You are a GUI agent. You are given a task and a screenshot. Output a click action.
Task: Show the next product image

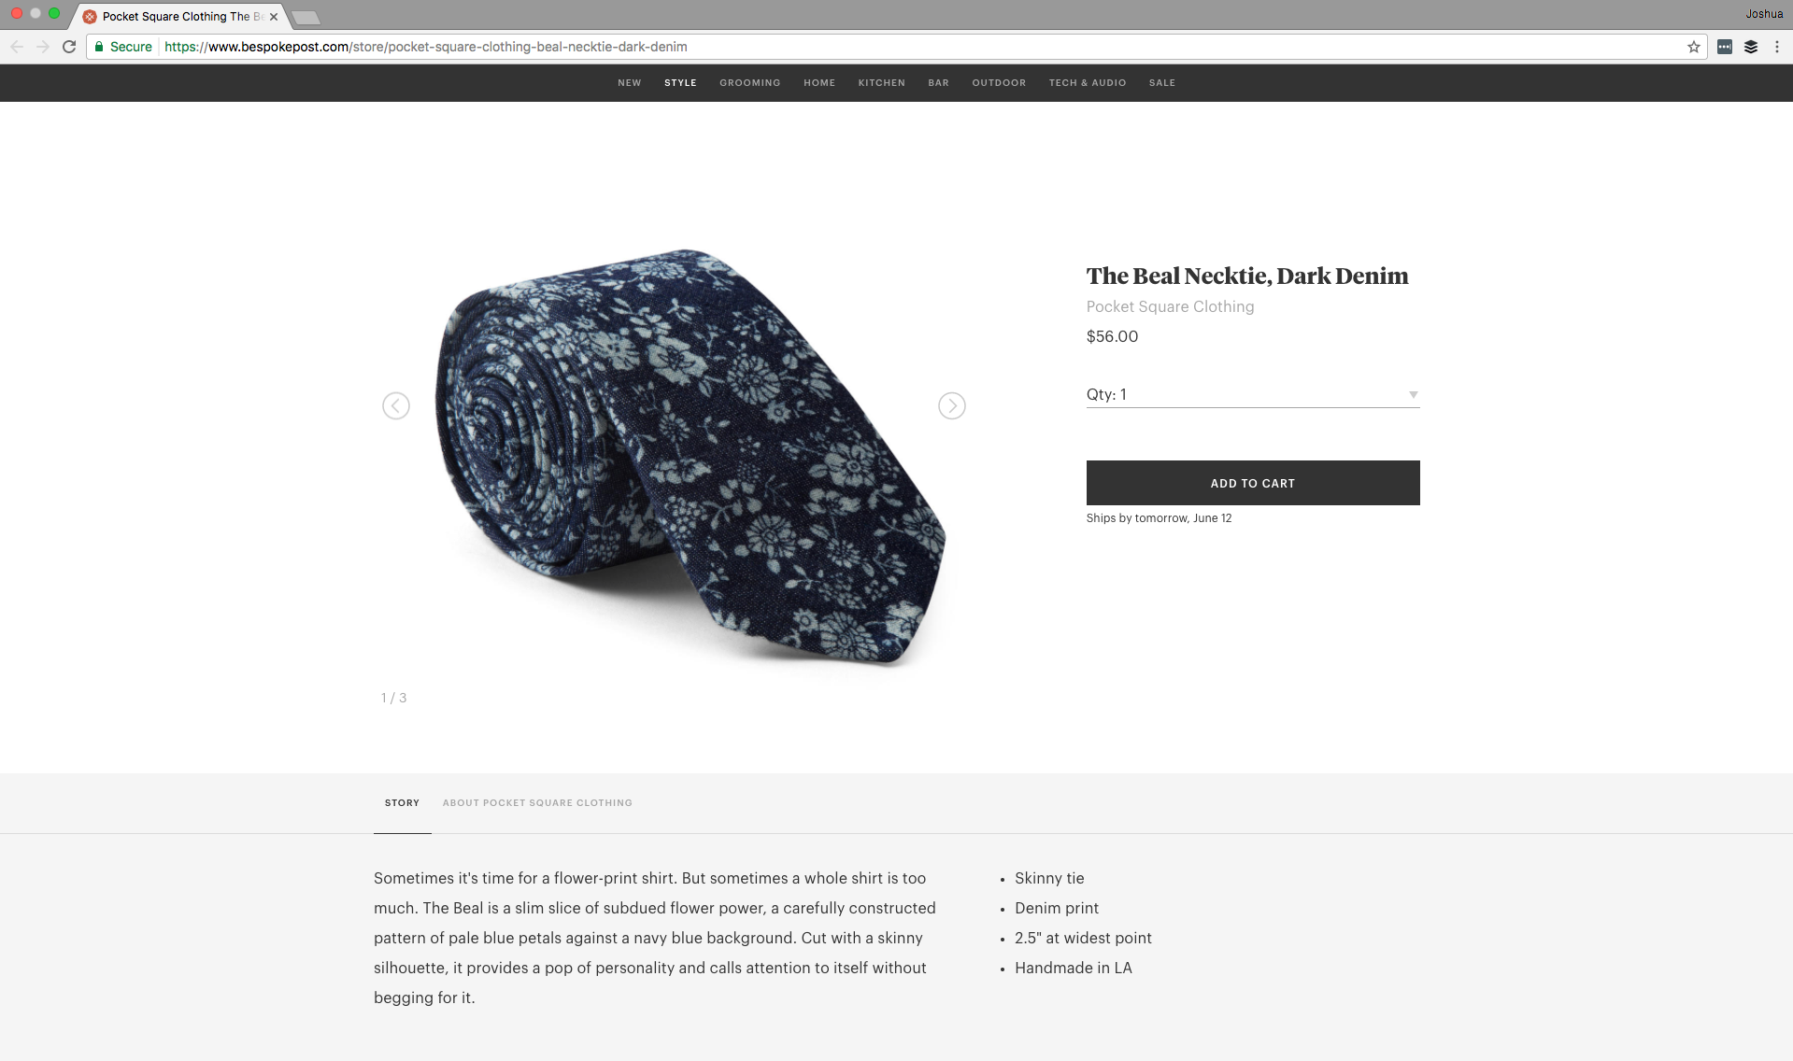point(951,405)
